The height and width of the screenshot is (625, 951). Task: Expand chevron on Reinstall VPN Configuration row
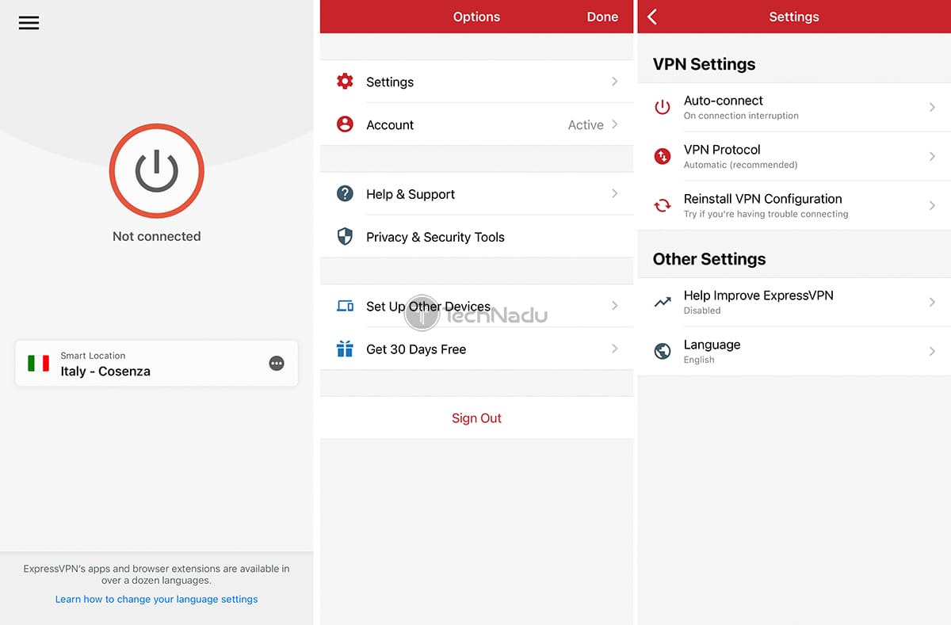click(x=933, y=206)
